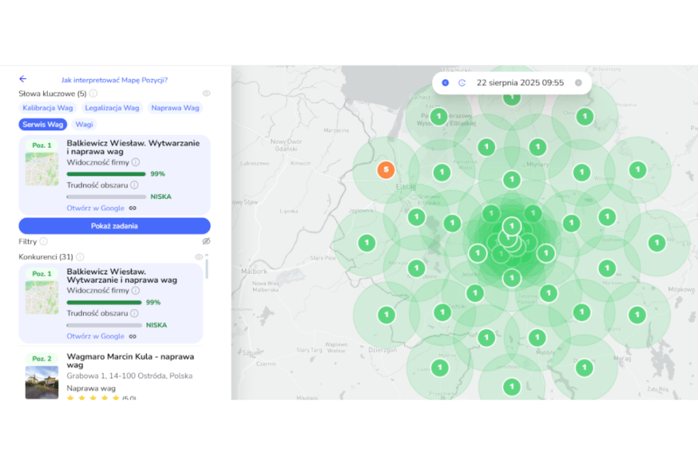Collapse Konkurenci list with chevron arrow

pyautogui.click(x=207, y=255)
